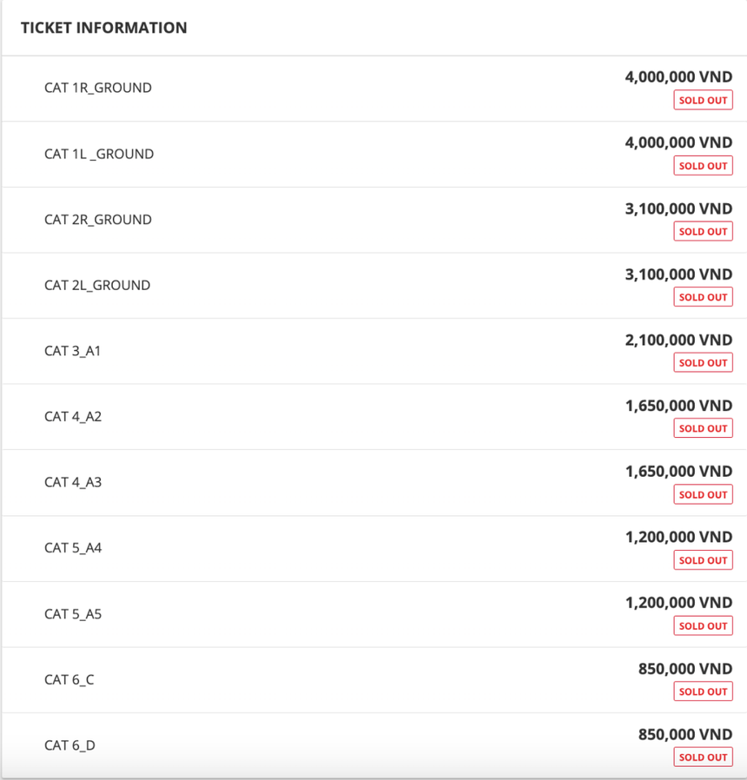The height and width of the screenshot is (780, 747).
Task: Choose the CAT 4_A2 ticket label
Action: [73, 417]
